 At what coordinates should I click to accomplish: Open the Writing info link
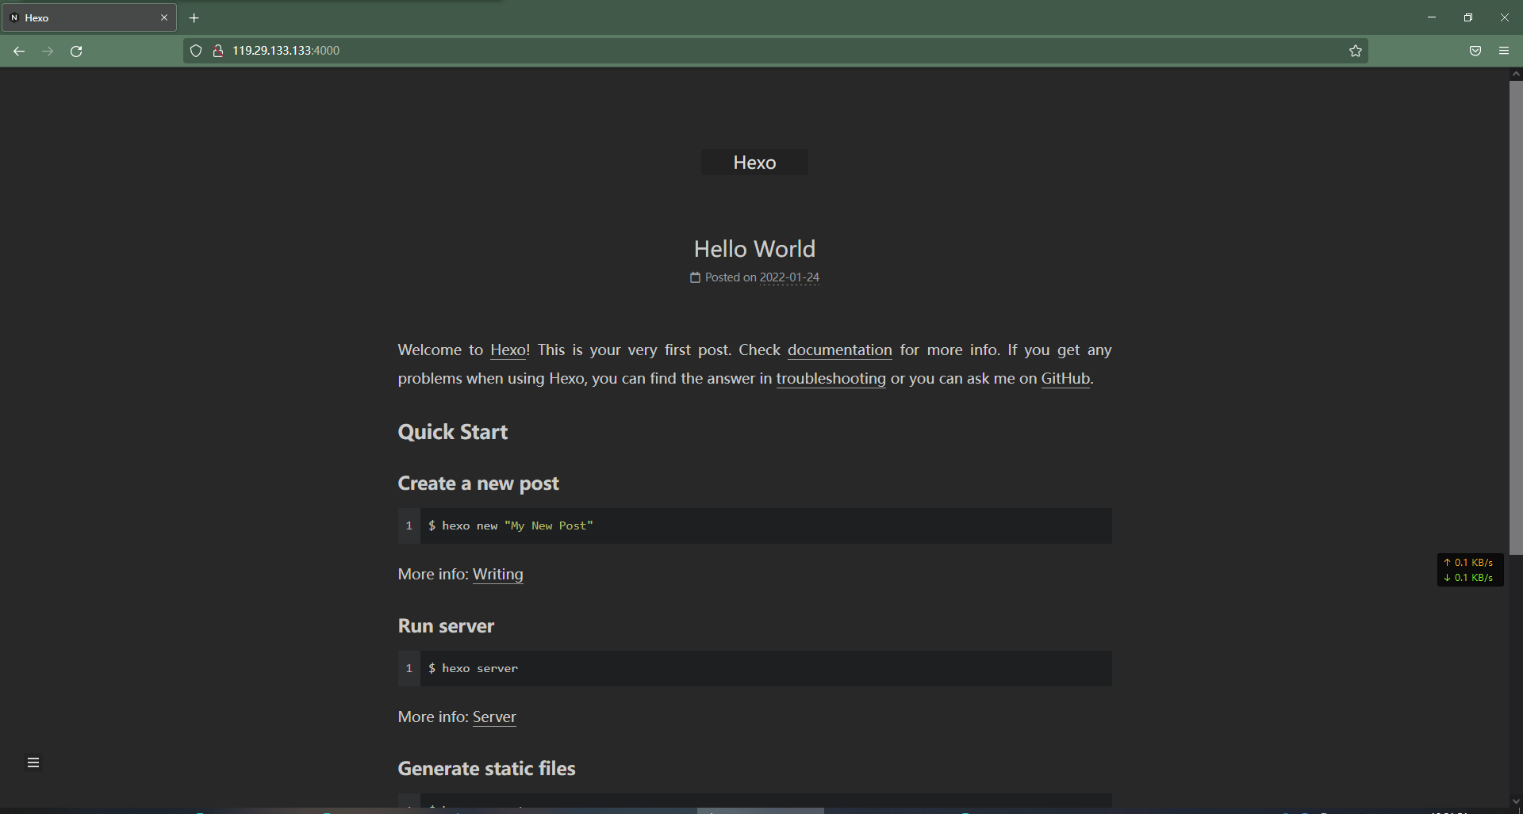coord(497,574)
